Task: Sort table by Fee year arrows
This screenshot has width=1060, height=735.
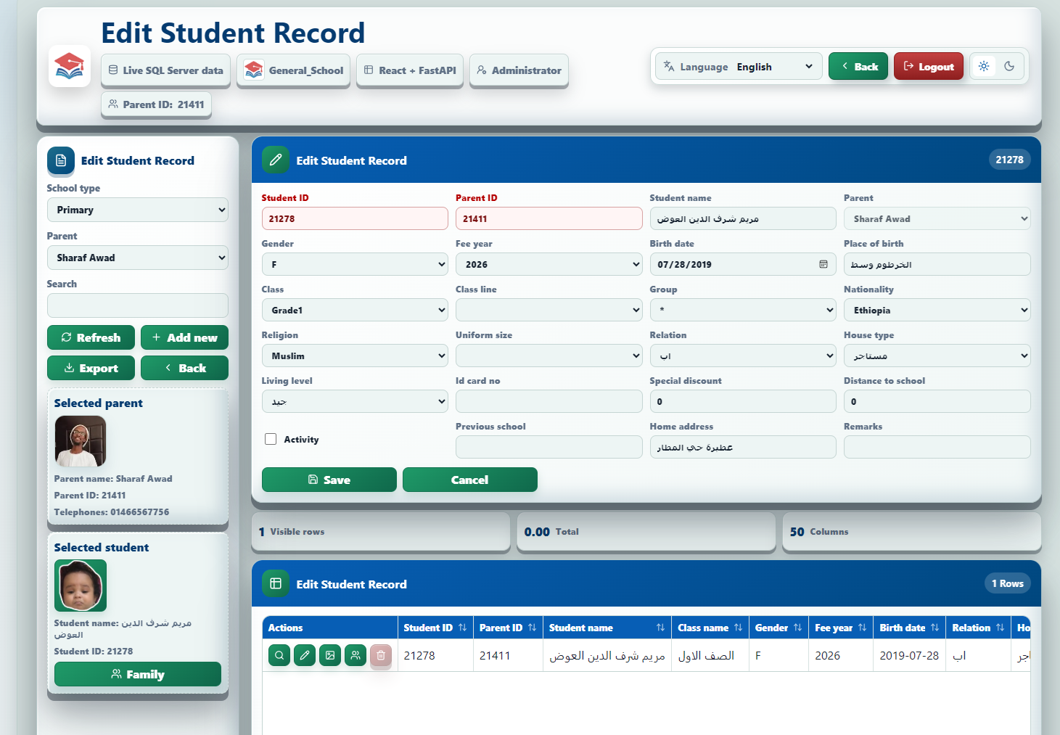Action: pyautogui.click(x=862, y=628)
